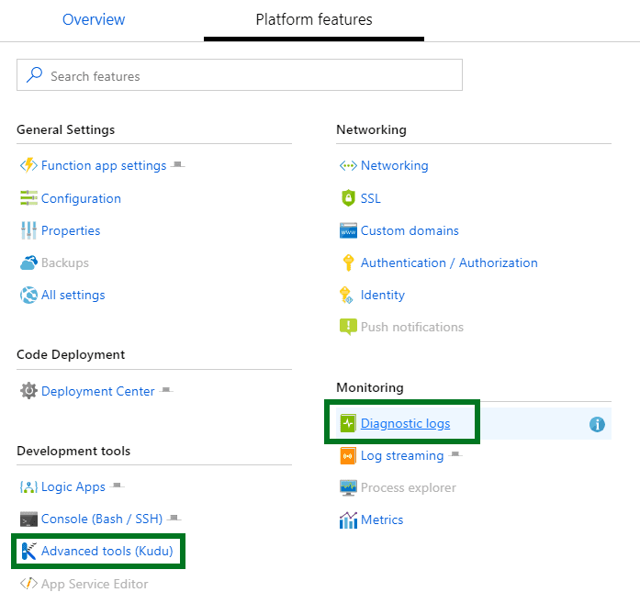
Task: Pin Deployment Center to dashboard
Action: (x=165, y=390)
